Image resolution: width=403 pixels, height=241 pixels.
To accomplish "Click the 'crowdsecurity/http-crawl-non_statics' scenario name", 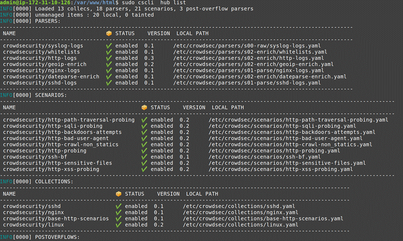I will tap(61, 145).
